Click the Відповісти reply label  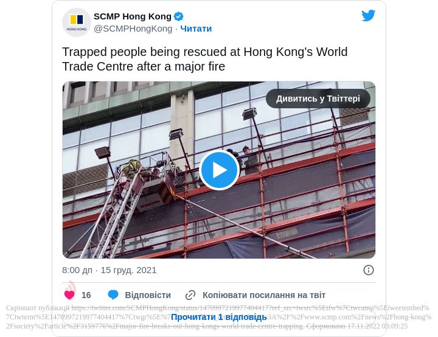(148, 295)
